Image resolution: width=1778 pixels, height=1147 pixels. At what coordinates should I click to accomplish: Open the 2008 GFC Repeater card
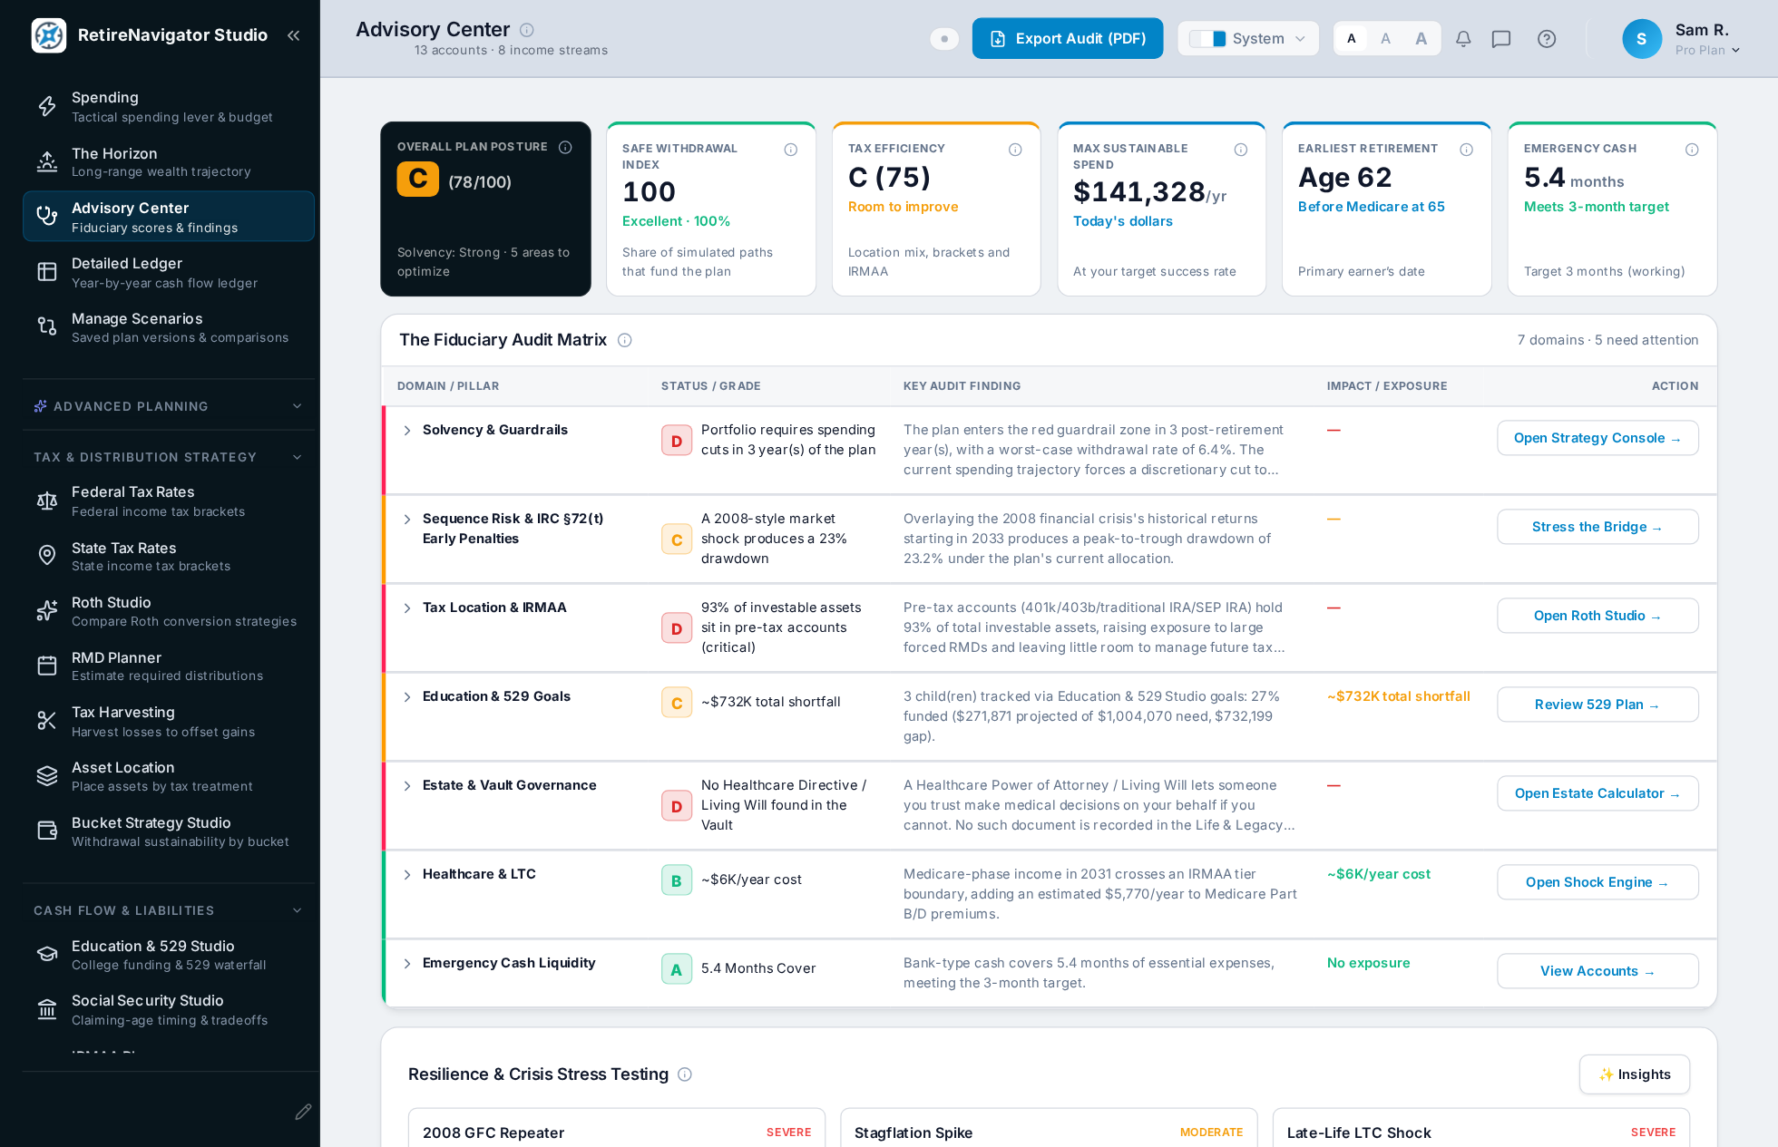(x=617, y=1127)
